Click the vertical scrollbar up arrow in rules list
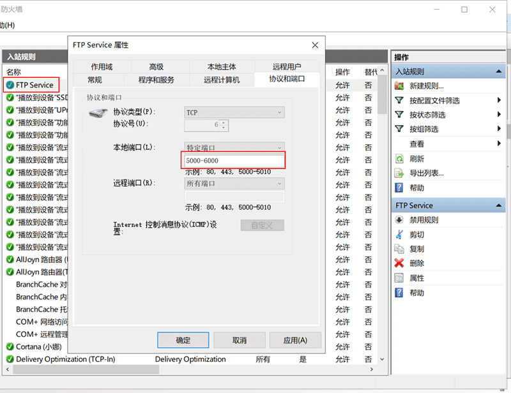511x393 pixels. click(382, 70)
